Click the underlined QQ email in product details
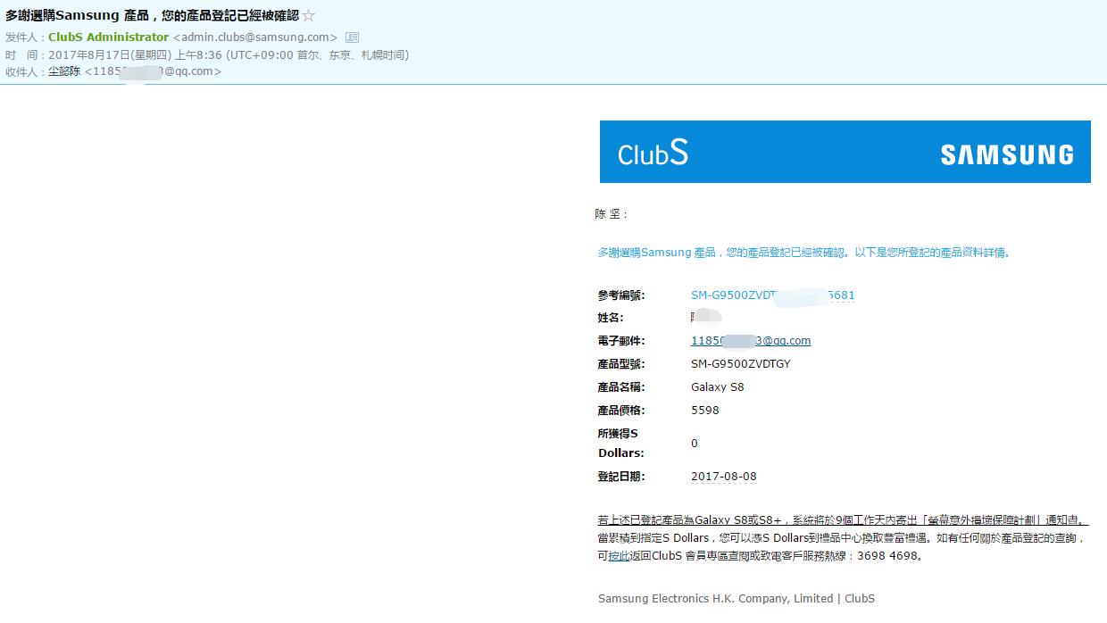Screen dimensions: 1107x623 coord(751,340)
